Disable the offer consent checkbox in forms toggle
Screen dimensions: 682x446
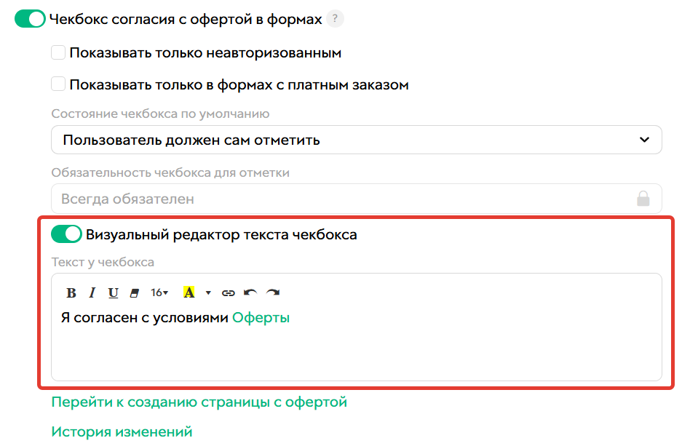[30, 19]
